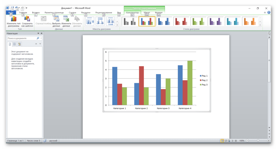This screenshot has height=149, width=277.
Task: Select the orange chart style swatch
Action: coord(251,21)
